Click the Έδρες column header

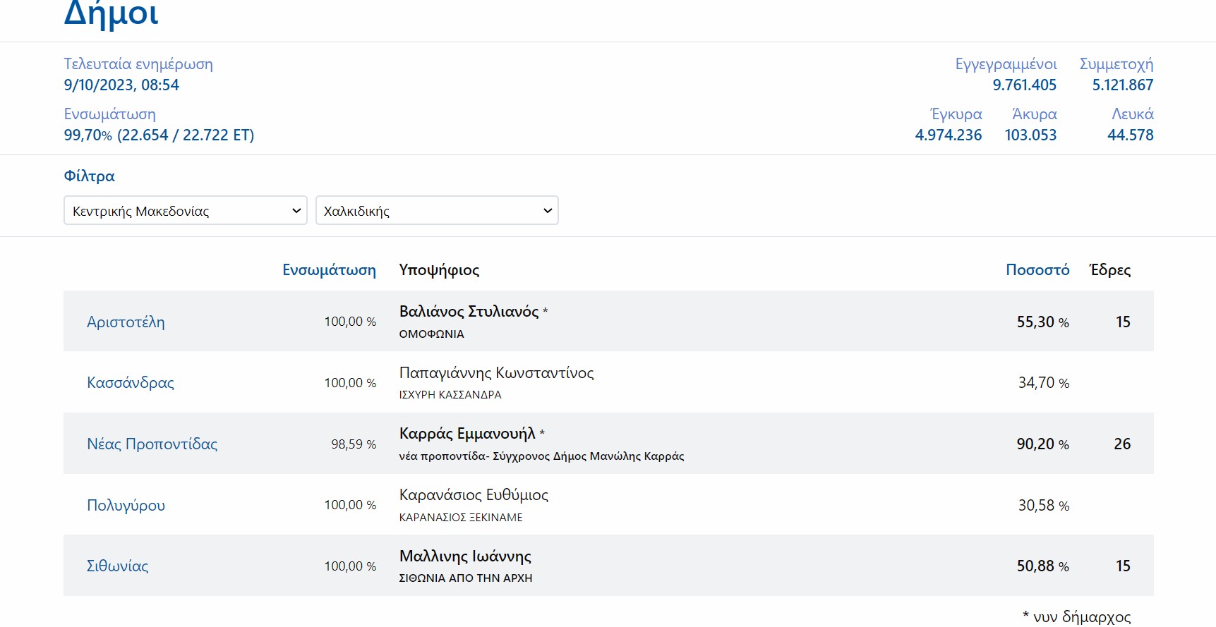tap(1109, 270)
